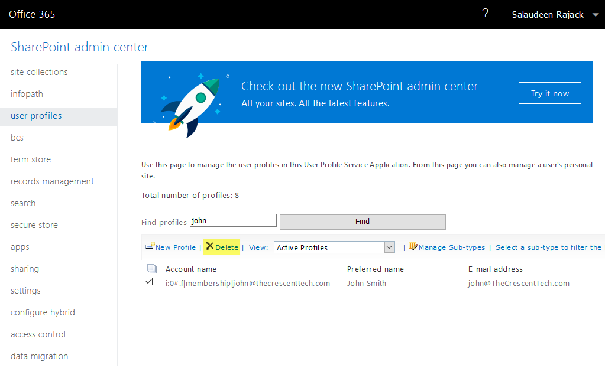Click inside the Find profiles search box
This screenshot has width=605, height=368.
click(232, 220)
